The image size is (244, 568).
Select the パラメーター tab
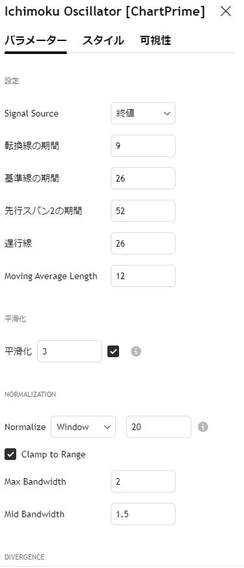[x=36, y=40]
